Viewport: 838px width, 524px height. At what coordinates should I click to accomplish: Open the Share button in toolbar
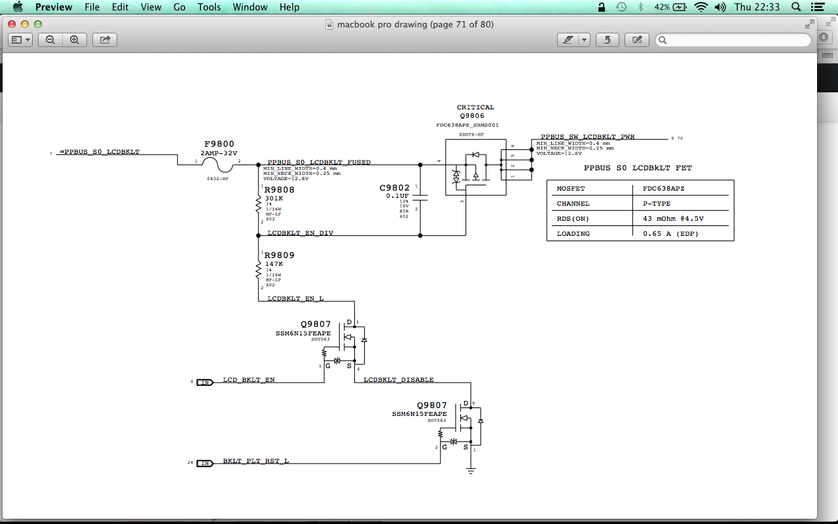point(105,40)
